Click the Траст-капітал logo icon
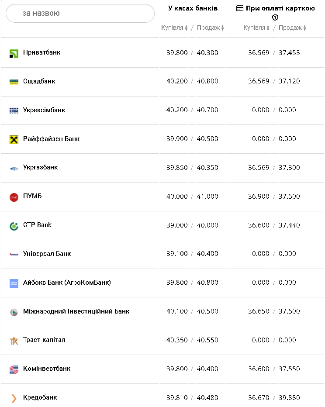This screenshot has width=325, height=407. [x=14, y=341]
